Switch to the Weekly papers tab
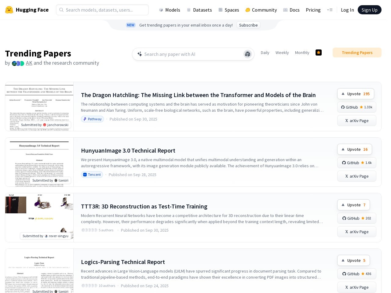The height and width of the screenshot is (293, 391). (x=282, y=52)
